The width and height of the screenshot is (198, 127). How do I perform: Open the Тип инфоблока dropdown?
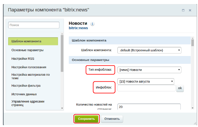[149, 70]
